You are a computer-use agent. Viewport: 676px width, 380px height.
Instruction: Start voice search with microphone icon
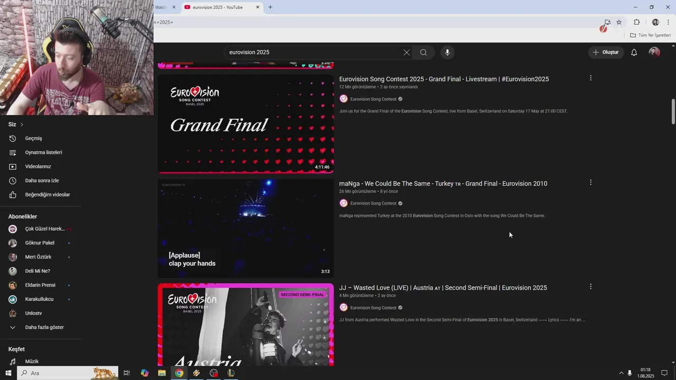[447, 52]
